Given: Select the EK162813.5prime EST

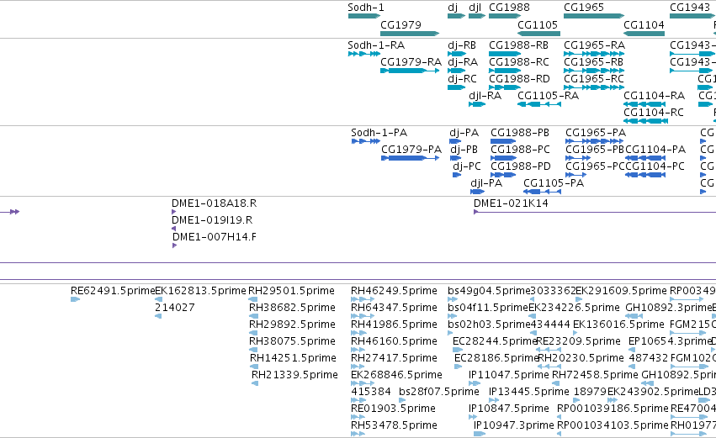Looking at the screenshot, I should (158, 299).
